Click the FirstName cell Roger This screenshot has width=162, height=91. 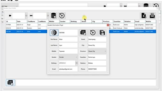pos(33,25)
